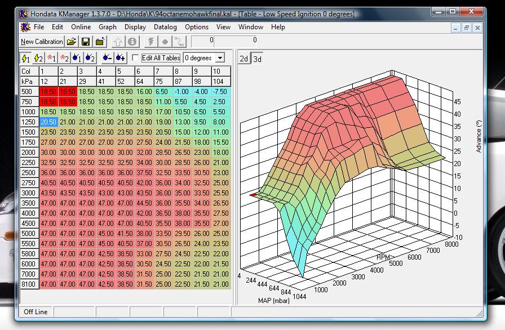This screenshot has height=330, width=505.
Task: Open a calibration file with folder icon
Action: click(x=72, y=42)
